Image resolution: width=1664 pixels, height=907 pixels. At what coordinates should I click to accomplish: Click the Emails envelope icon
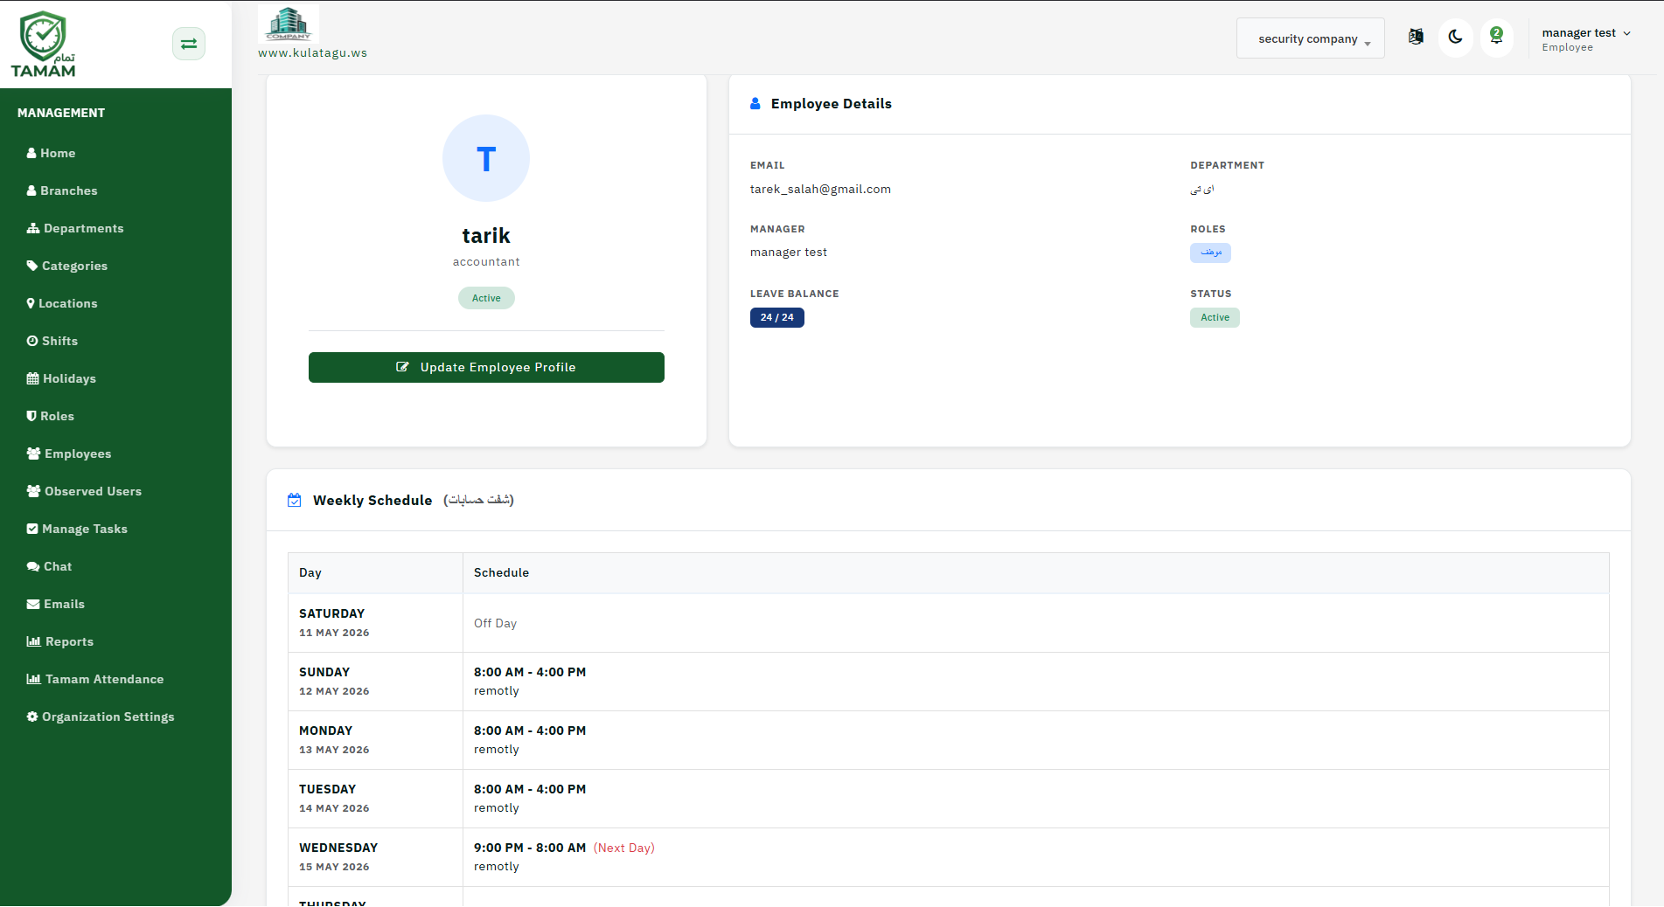click(x=33, y=604)
